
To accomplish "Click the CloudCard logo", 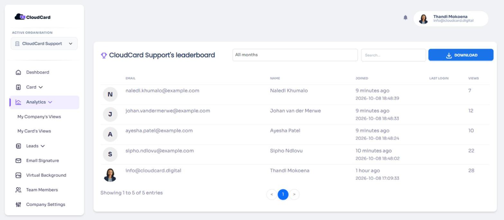I will point(32,17).
